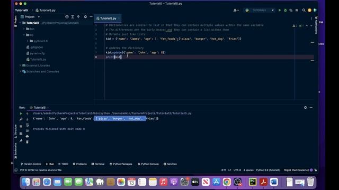Click the print icon in Run panel
The image size is (339, 190).
(27, 136)
